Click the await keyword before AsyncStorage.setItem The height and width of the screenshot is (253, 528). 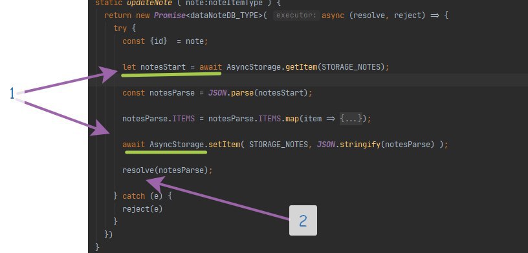click(x=134, y=145)
